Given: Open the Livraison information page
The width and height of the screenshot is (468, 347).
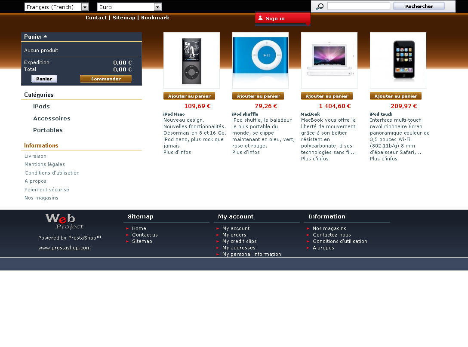Looking at the screenshot, I should point(36,156).
